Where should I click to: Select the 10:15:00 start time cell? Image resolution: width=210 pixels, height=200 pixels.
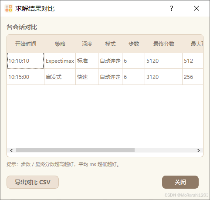pos(26,77)
